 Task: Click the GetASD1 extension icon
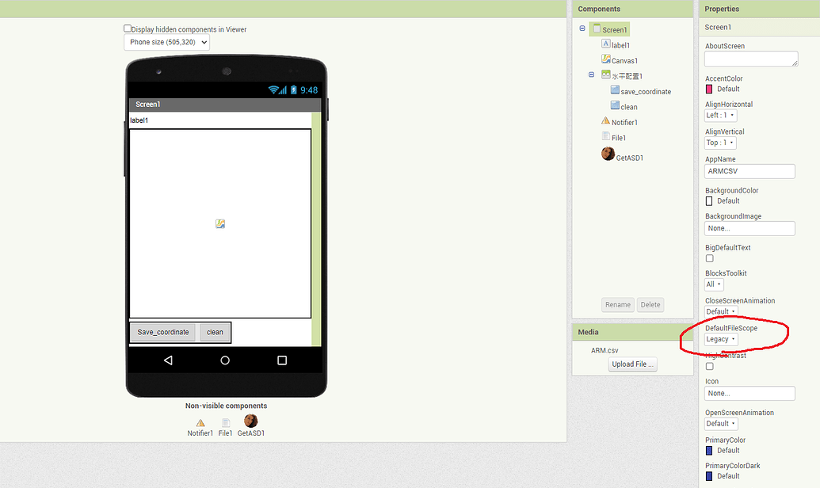(x=250, y=420)
